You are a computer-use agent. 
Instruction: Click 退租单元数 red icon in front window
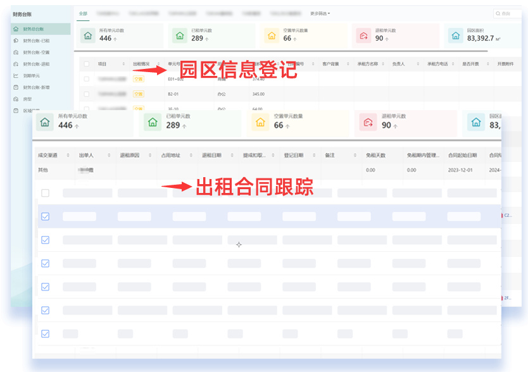coord(368,122)
